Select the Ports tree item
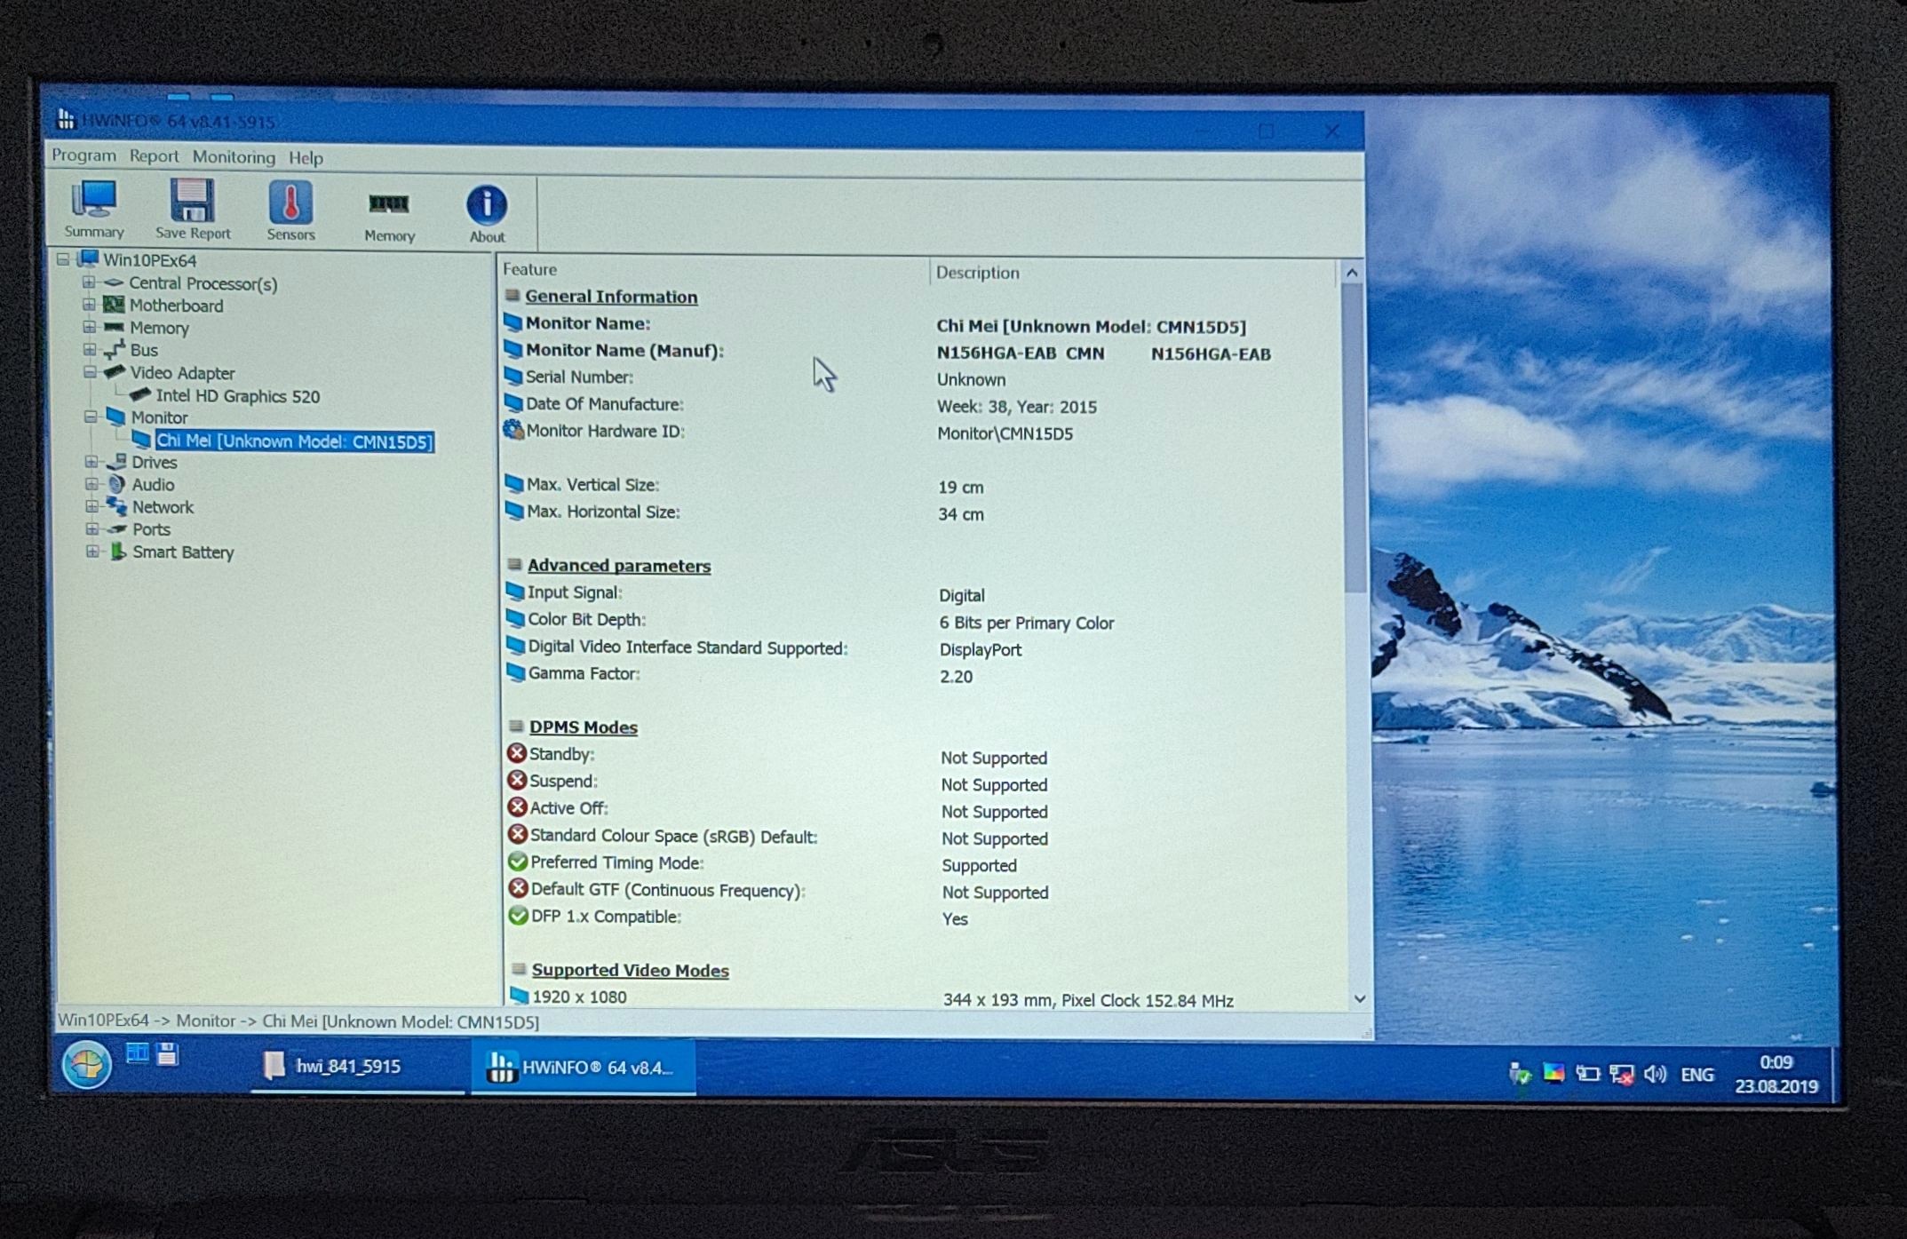1907x1239 pixels. click(151, 529)
